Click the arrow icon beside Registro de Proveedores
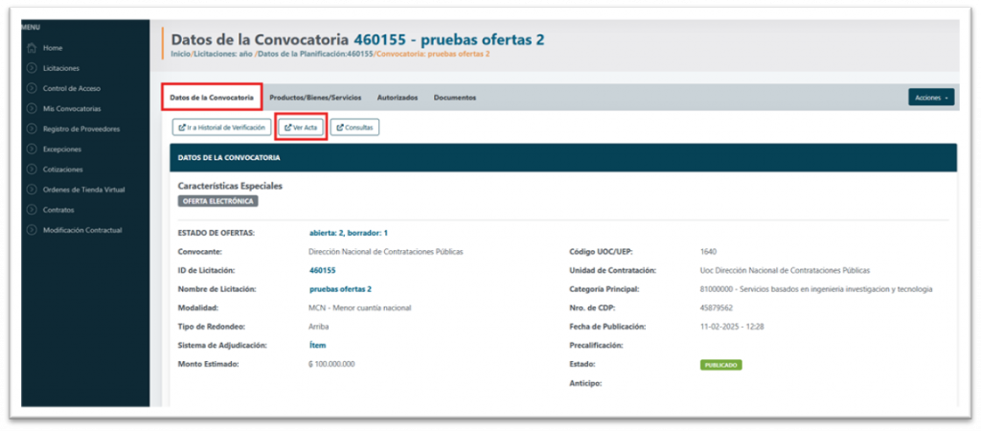The width and height of the screenshot is (981, 431). (x=32, y=128)
